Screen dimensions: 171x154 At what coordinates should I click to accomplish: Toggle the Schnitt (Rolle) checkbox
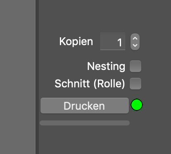pos(135,84)
